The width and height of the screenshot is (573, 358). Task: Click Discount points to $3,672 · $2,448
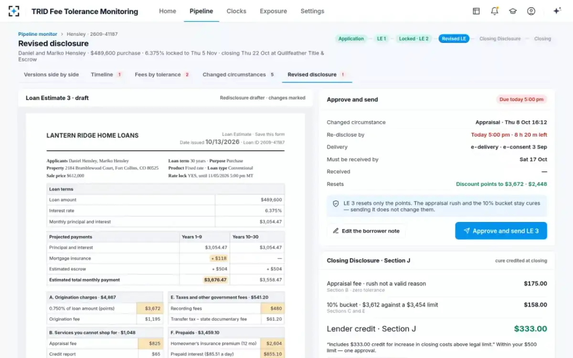501,184
